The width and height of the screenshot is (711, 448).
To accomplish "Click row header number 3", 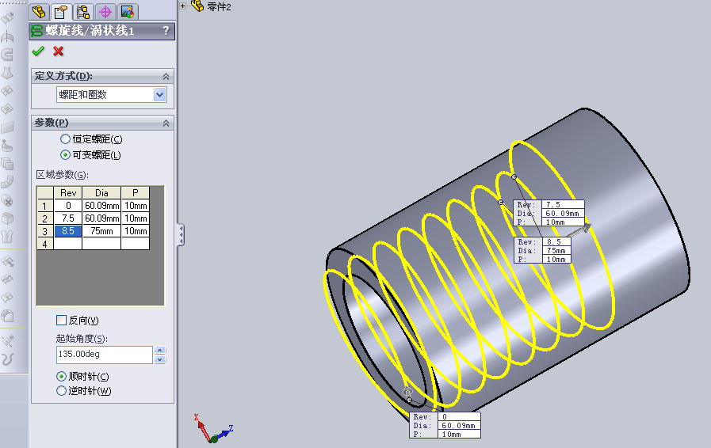I will pyautogui.click(x=45, y=231).
